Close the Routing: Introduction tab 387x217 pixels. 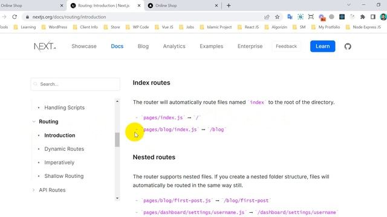pyautogui.click(x=139, y=5)
